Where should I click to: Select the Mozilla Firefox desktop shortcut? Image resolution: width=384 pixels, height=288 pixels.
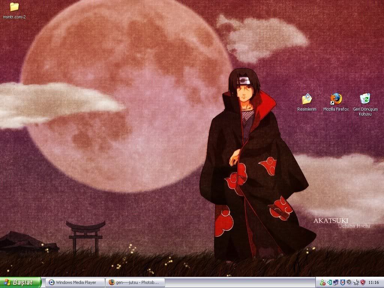tap(336, 102)
